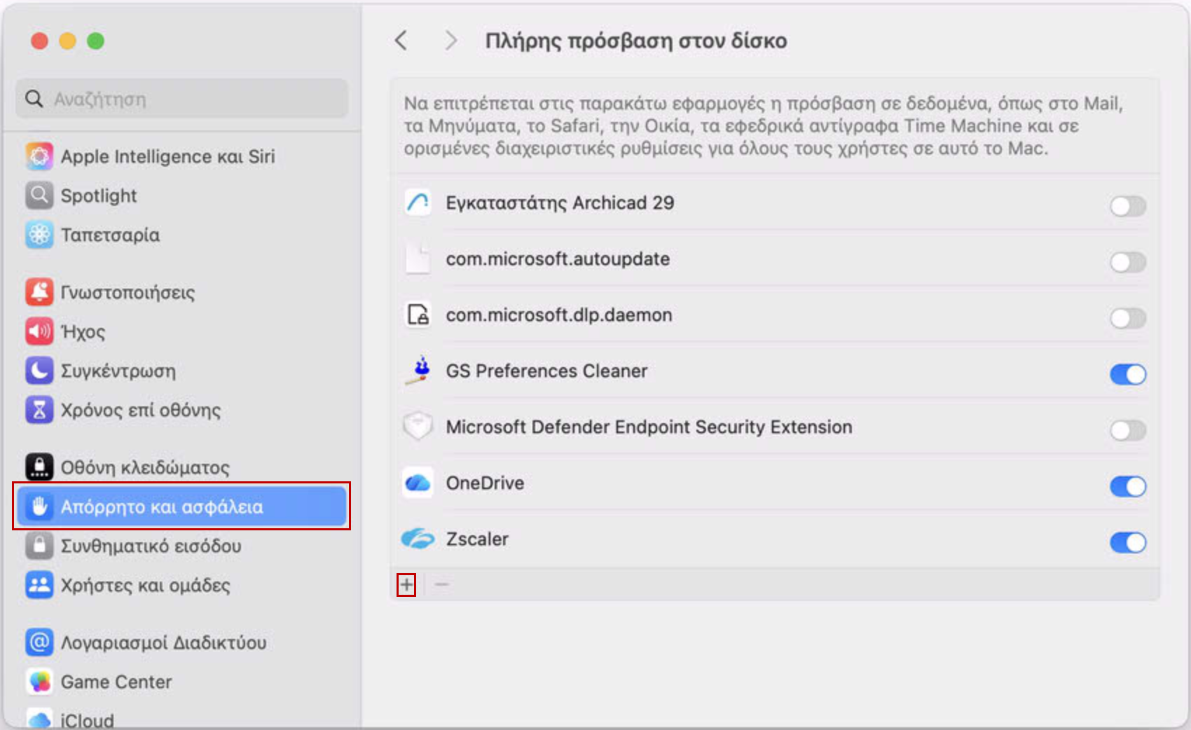Click the Archicad 29 installer app icon
Screen dimensions: 1191x730
point(418,203)
